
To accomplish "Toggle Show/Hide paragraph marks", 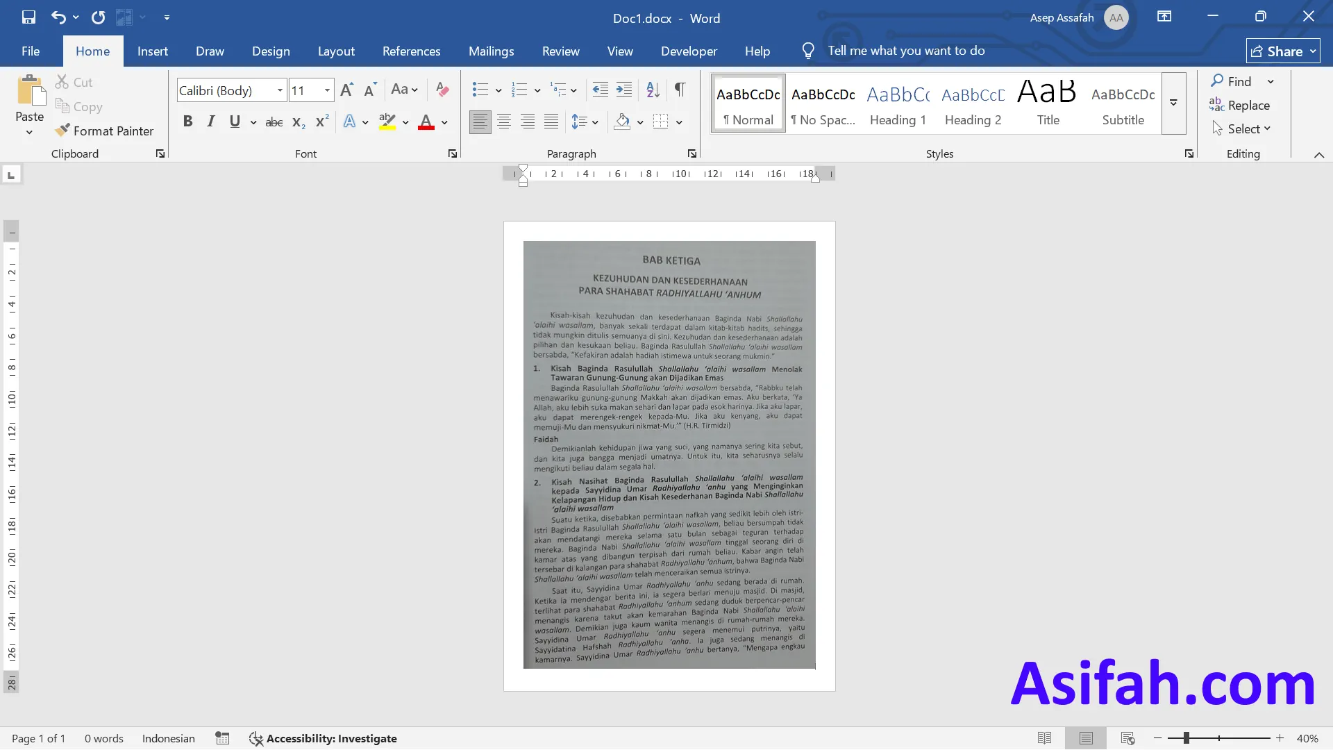I will (x=680, y=90).
